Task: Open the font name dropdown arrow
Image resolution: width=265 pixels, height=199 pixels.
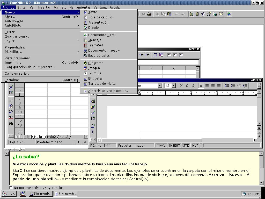Action: point(160,86)
